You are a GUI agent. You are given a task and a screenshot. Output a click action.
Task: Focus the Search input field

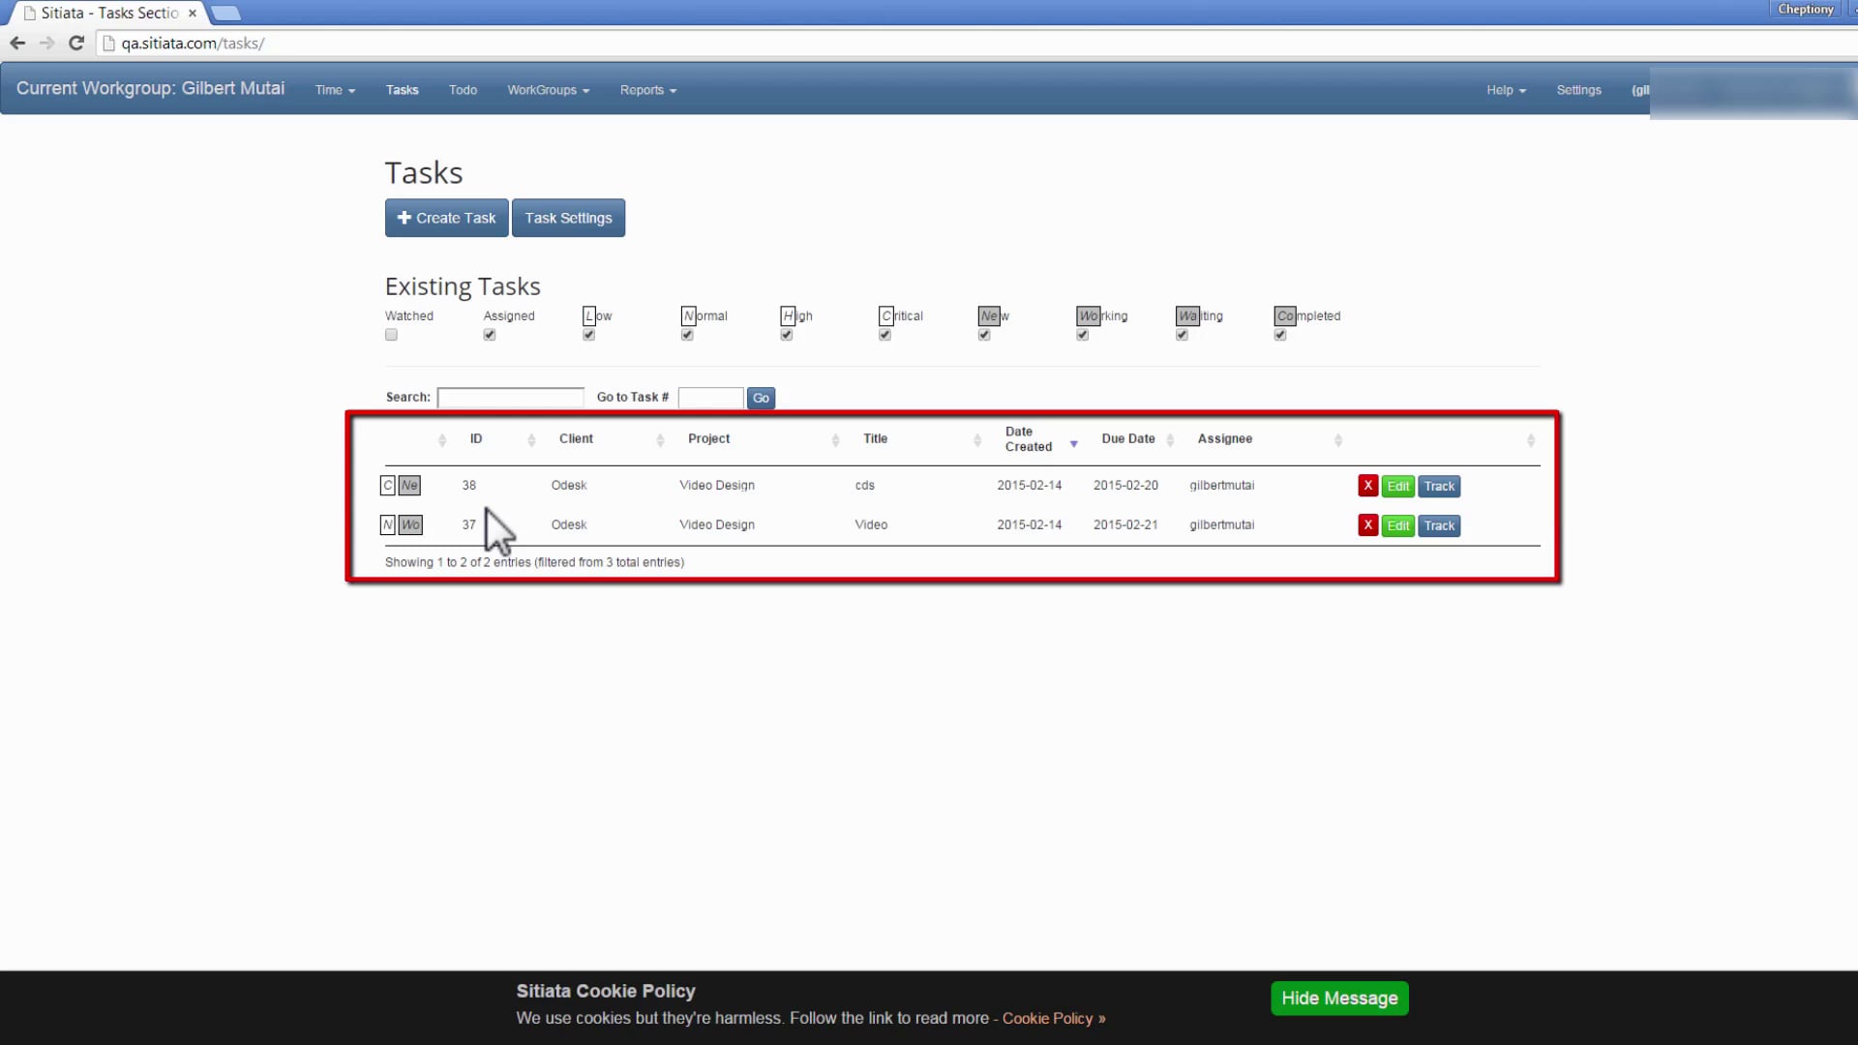(x=510, y=398)
